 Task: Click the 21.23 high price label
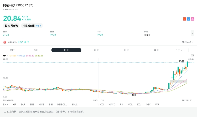tap(181, 61)
